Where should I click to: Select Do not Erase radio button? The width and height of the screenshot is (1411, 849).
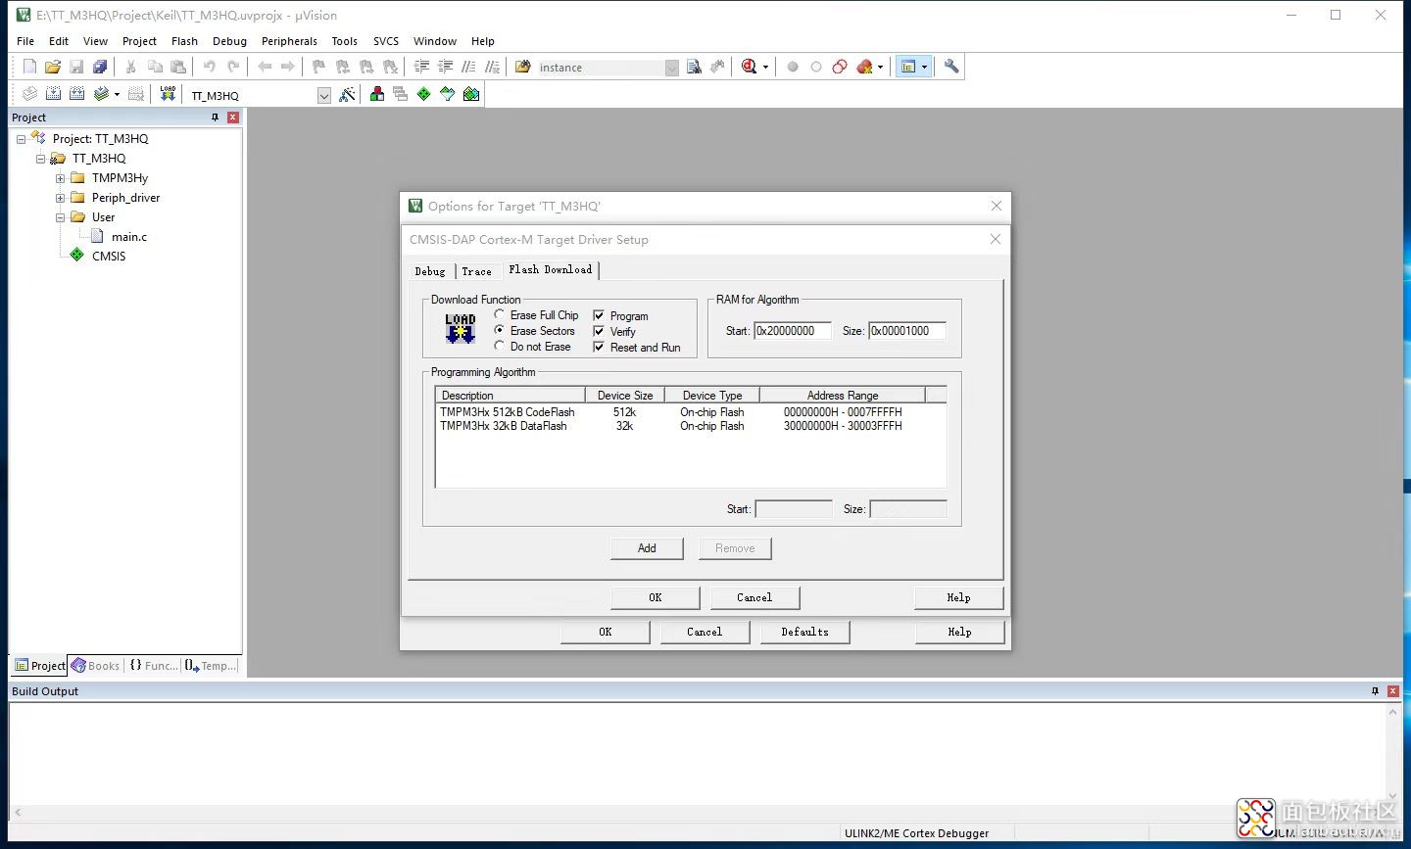[x=500, y=346]
